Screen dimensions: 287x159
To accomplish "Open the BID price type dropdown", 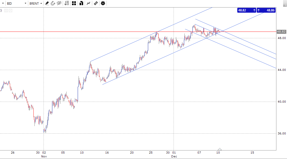I will coord(17,3).
